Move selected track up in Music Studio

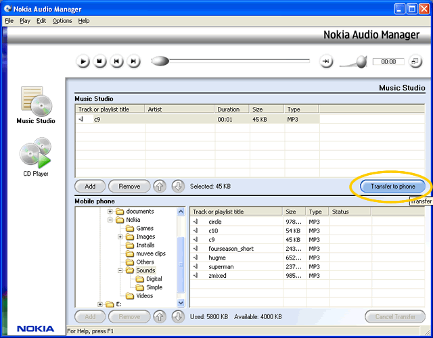click(160, 186)
